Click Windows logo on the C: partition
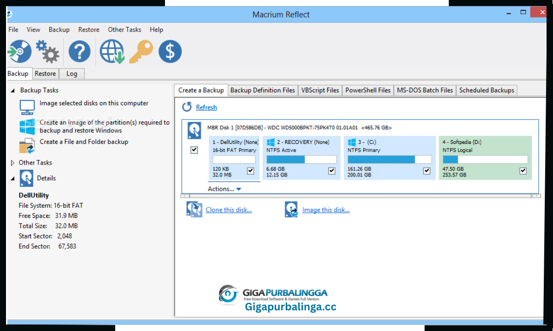 [x=352, y=142]
